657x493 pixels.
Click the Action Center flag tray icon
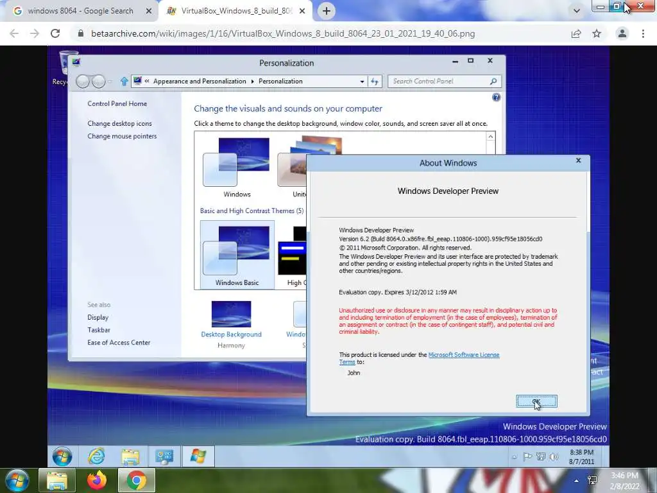[x=527, y=456]
